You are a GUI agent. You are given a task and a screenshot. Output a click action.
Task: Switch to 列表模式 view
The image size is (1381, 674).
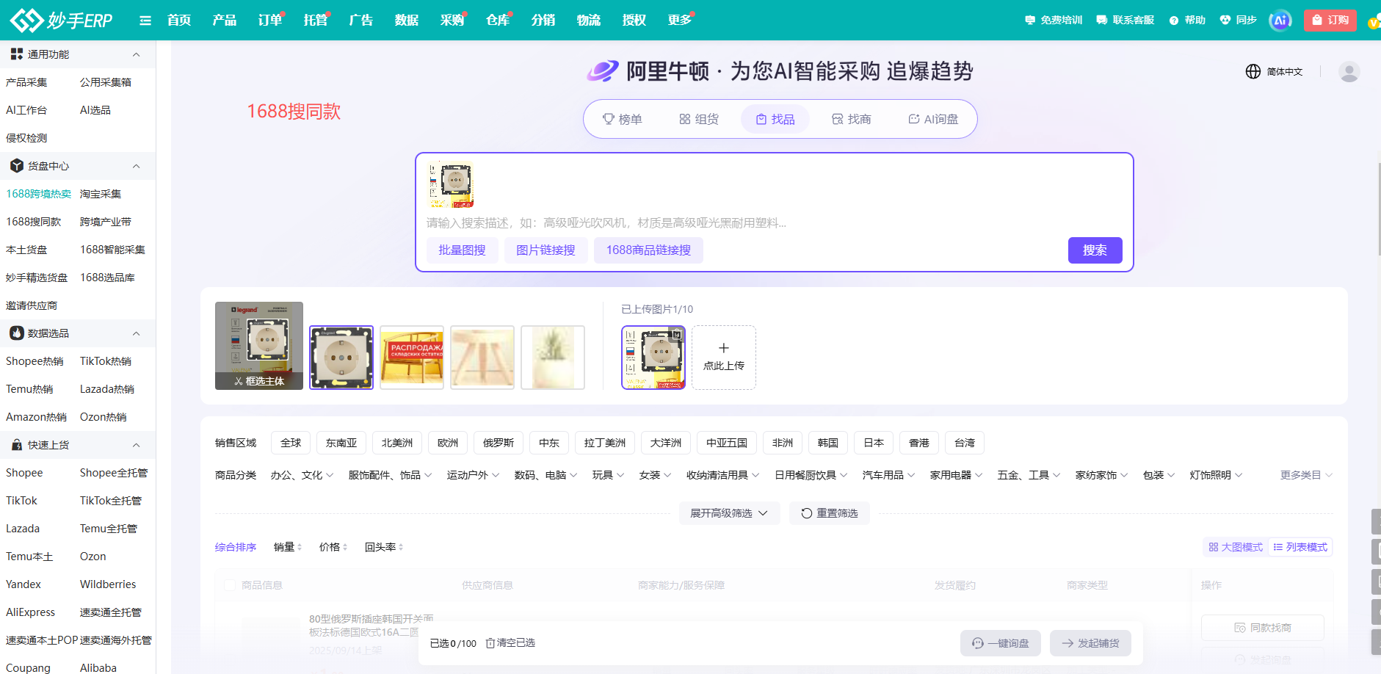(1300, 547)
